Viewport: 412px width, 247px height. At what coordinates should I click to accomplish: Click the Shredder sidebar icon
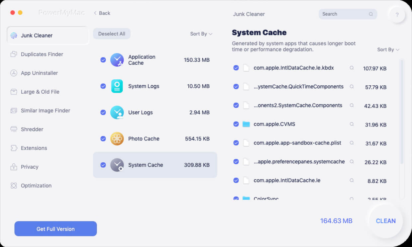(x=14, y=129)
